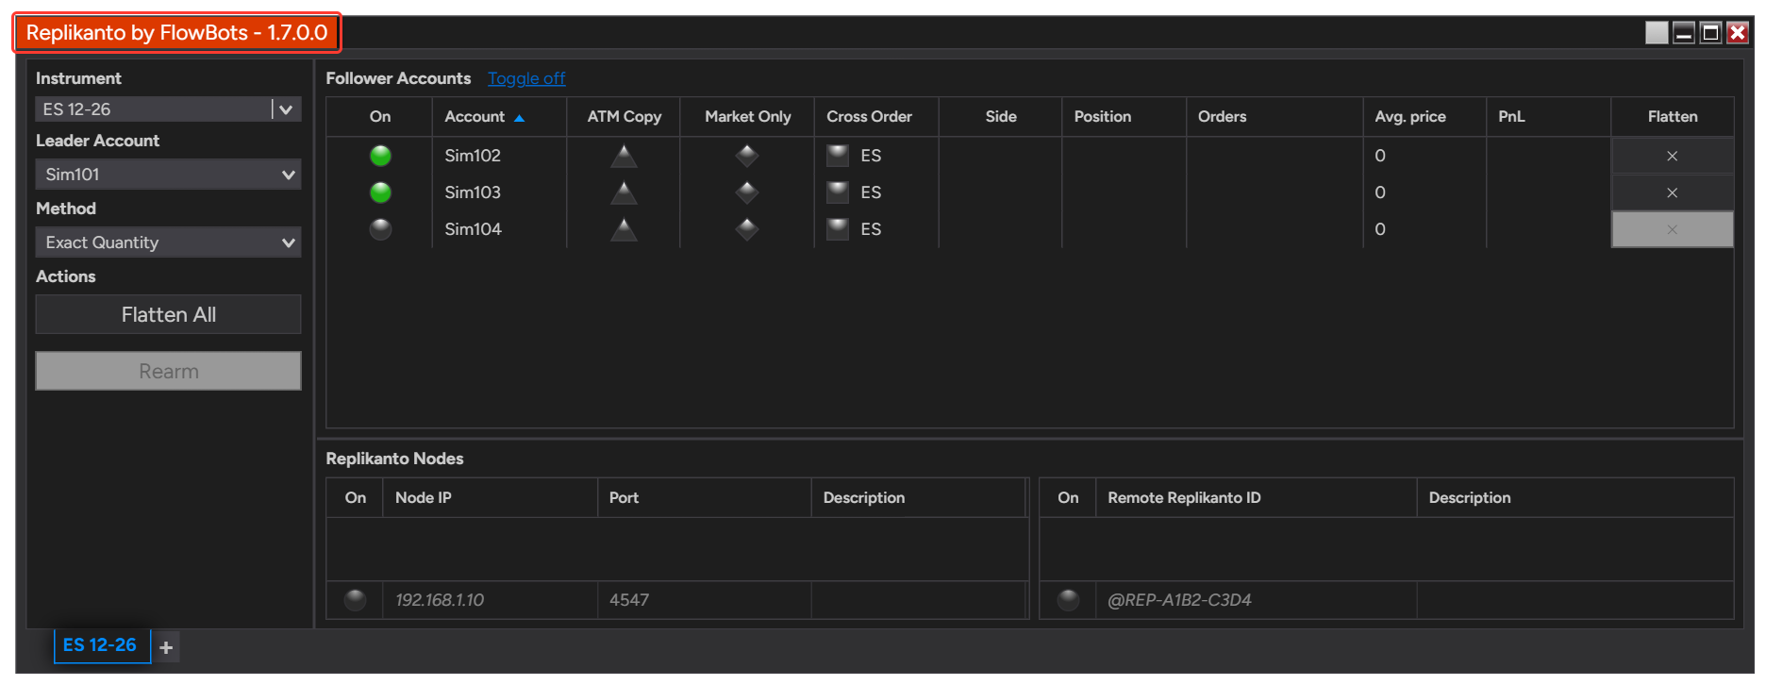Click the Cross Order column header
Viewport: 1766px width, 685px height.
(x=876, y=117)
